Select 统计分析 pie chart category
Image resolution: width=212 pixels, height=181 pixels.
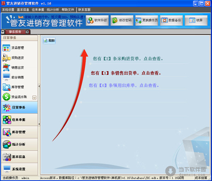pyautogui.click(x=19, y=144)
